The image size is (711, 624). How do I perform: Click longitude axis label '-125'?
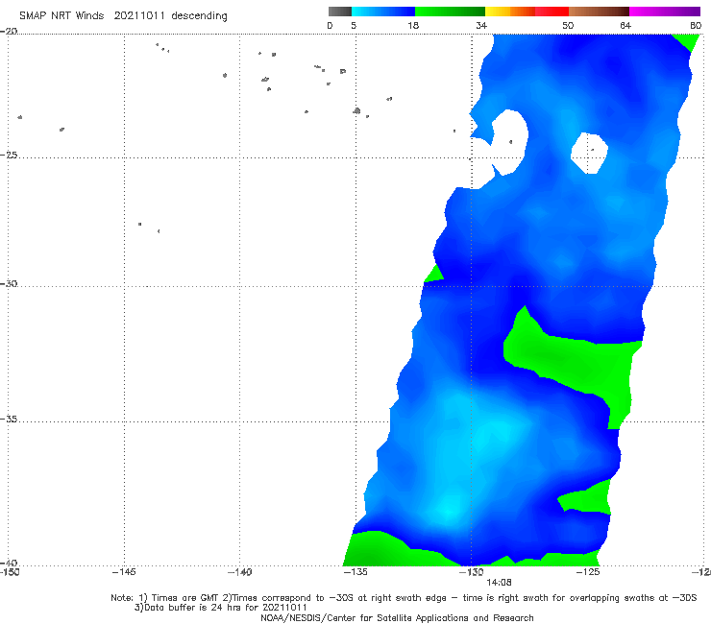click(x=588, y=572)
